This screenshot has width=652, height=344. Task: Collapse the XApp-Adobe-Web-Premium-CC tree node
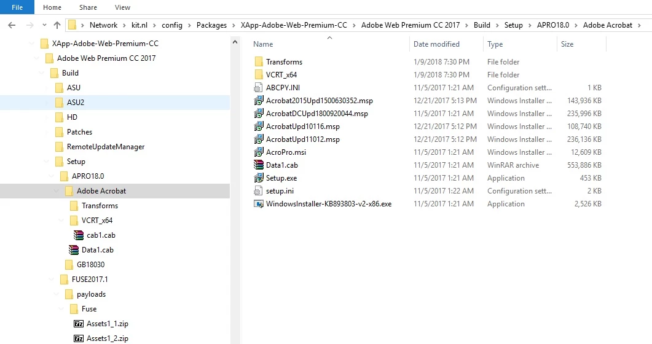[31, 43]
